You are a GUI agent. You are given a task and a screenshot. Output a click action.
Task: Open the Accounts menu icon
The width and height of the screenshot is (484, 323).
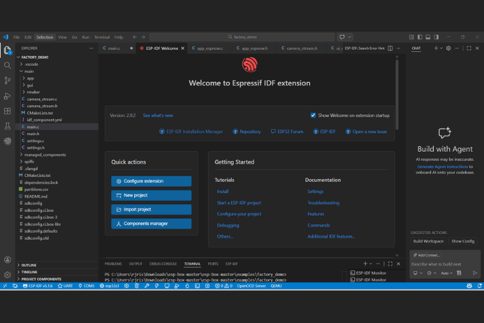point(7,260)
